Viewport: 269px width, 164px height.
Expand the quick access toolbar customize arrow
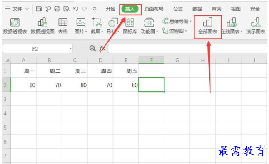(94, 9)
